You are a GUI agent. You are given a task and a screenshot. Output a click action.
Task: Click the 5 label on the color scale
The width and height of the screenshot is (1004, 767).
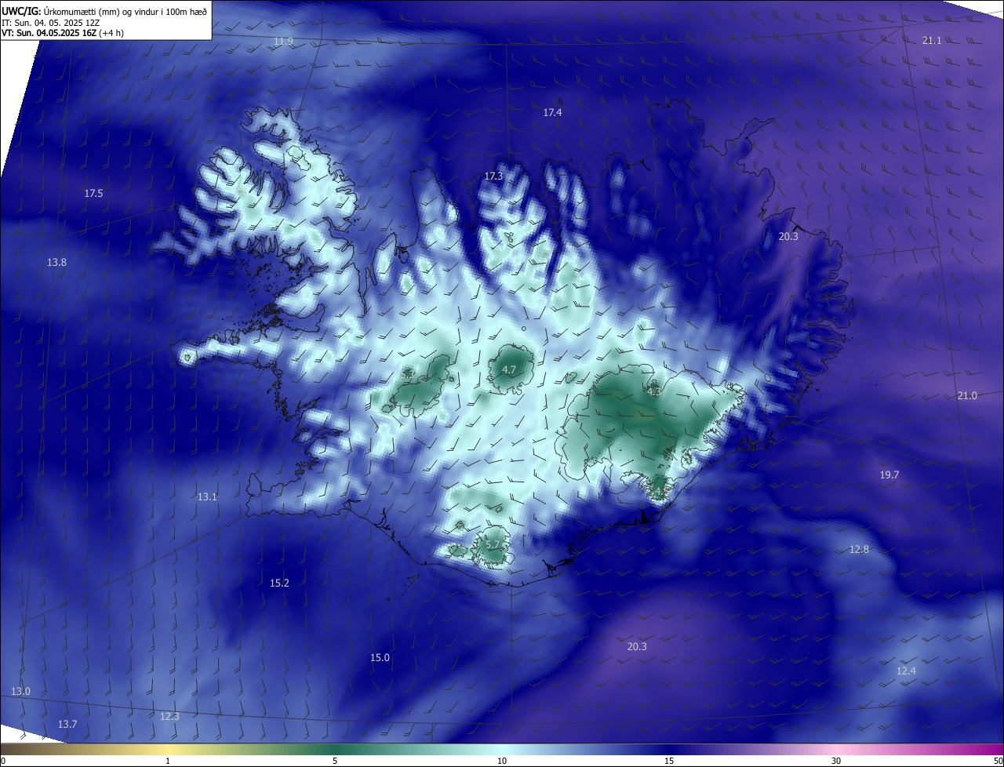pyautogui.click(x=335, y=762)
